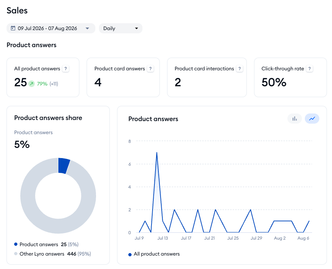Click the chart peak near Jul 12
The height and width of the screenshot is (269, 332).
(157, 153)
